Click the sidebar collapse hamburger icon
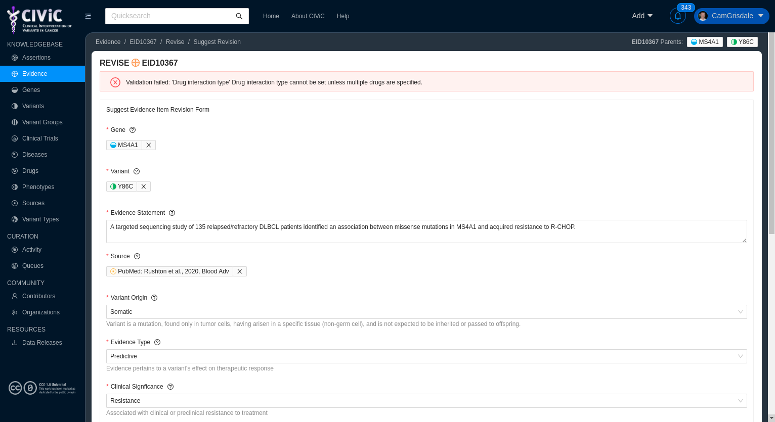 (88, 16)
